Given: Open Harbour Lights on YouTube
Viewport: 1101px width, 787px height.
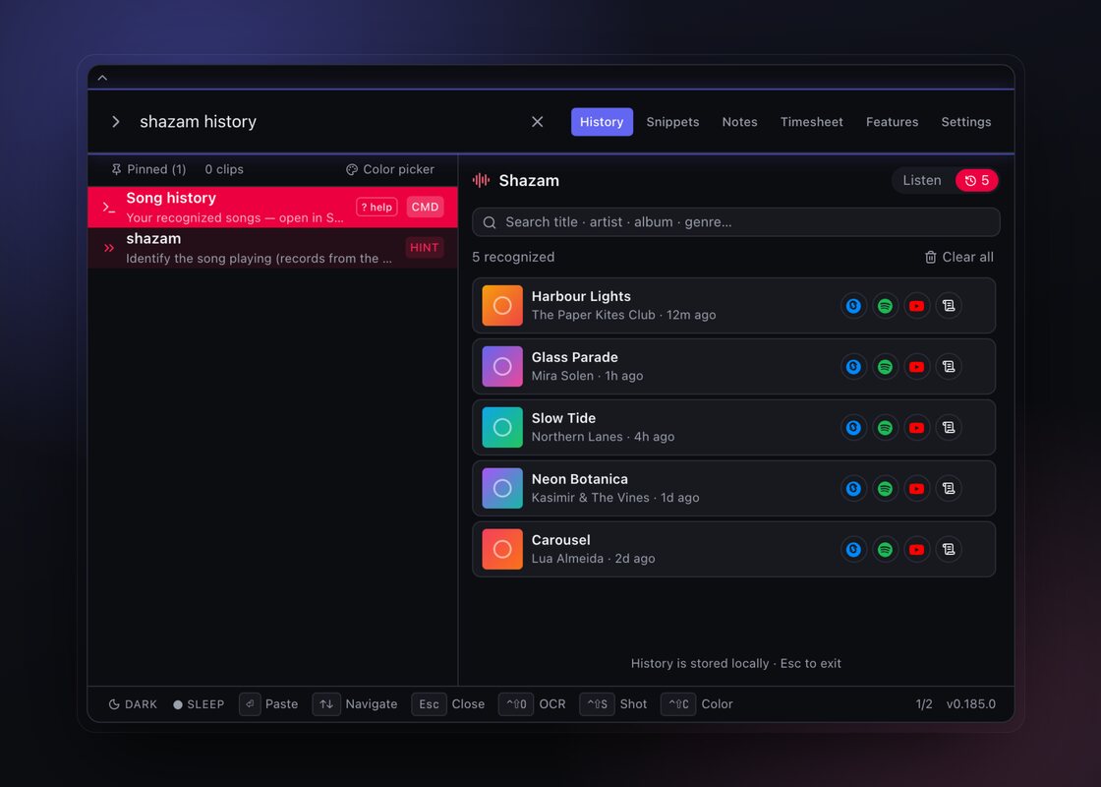Looking at the screenshot, I should coord(916,306).
